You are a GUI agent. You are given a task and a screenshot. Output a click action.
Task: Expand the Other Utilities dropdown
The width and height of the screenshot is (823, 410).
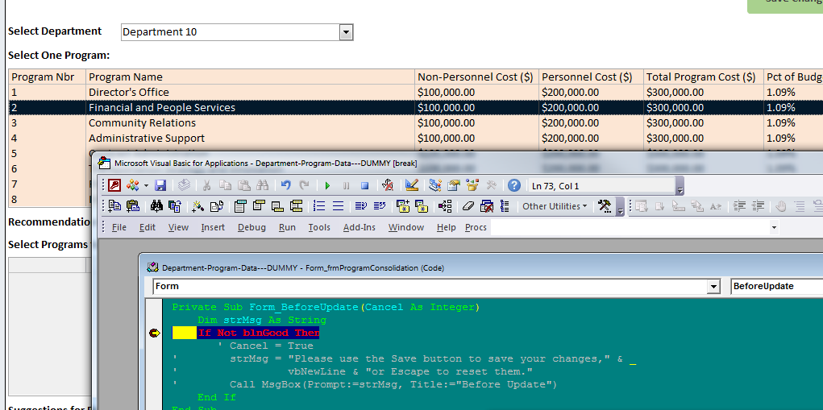click(x=555, y=206)
